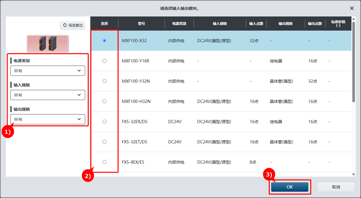
Task: Select the MXF100-Y16R radio button
Action: click(x=104, y=61)
